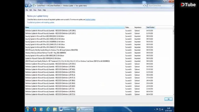
Task: Click the list scrollbar up arrow
Action: tap(174, 27)
